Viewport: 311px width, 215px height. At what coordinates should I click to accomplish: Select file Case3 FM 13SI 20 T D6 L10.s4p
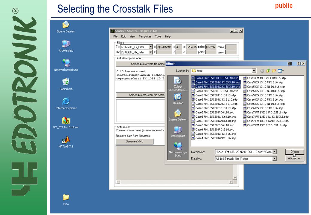tap(213, 125)
